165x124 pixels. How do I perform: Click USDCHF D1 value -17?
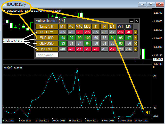[112, 49]
